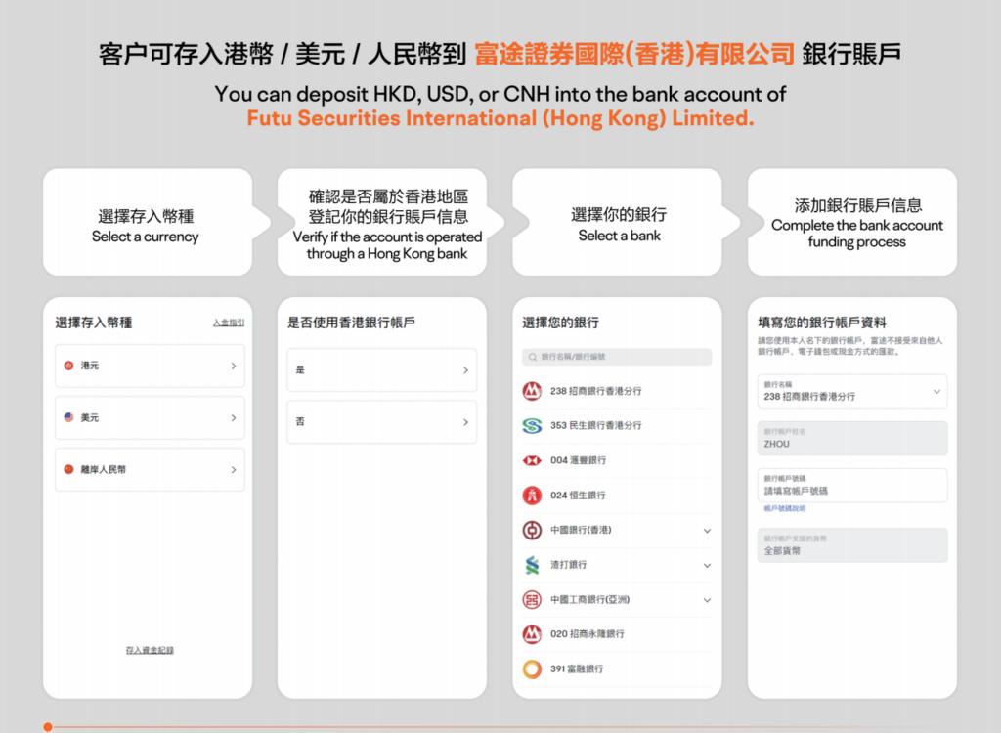Click the Hong Kong flag icon beside 港元
Image resolution: width=1001 pixels, height=733 pixels.
click(69, 366)
